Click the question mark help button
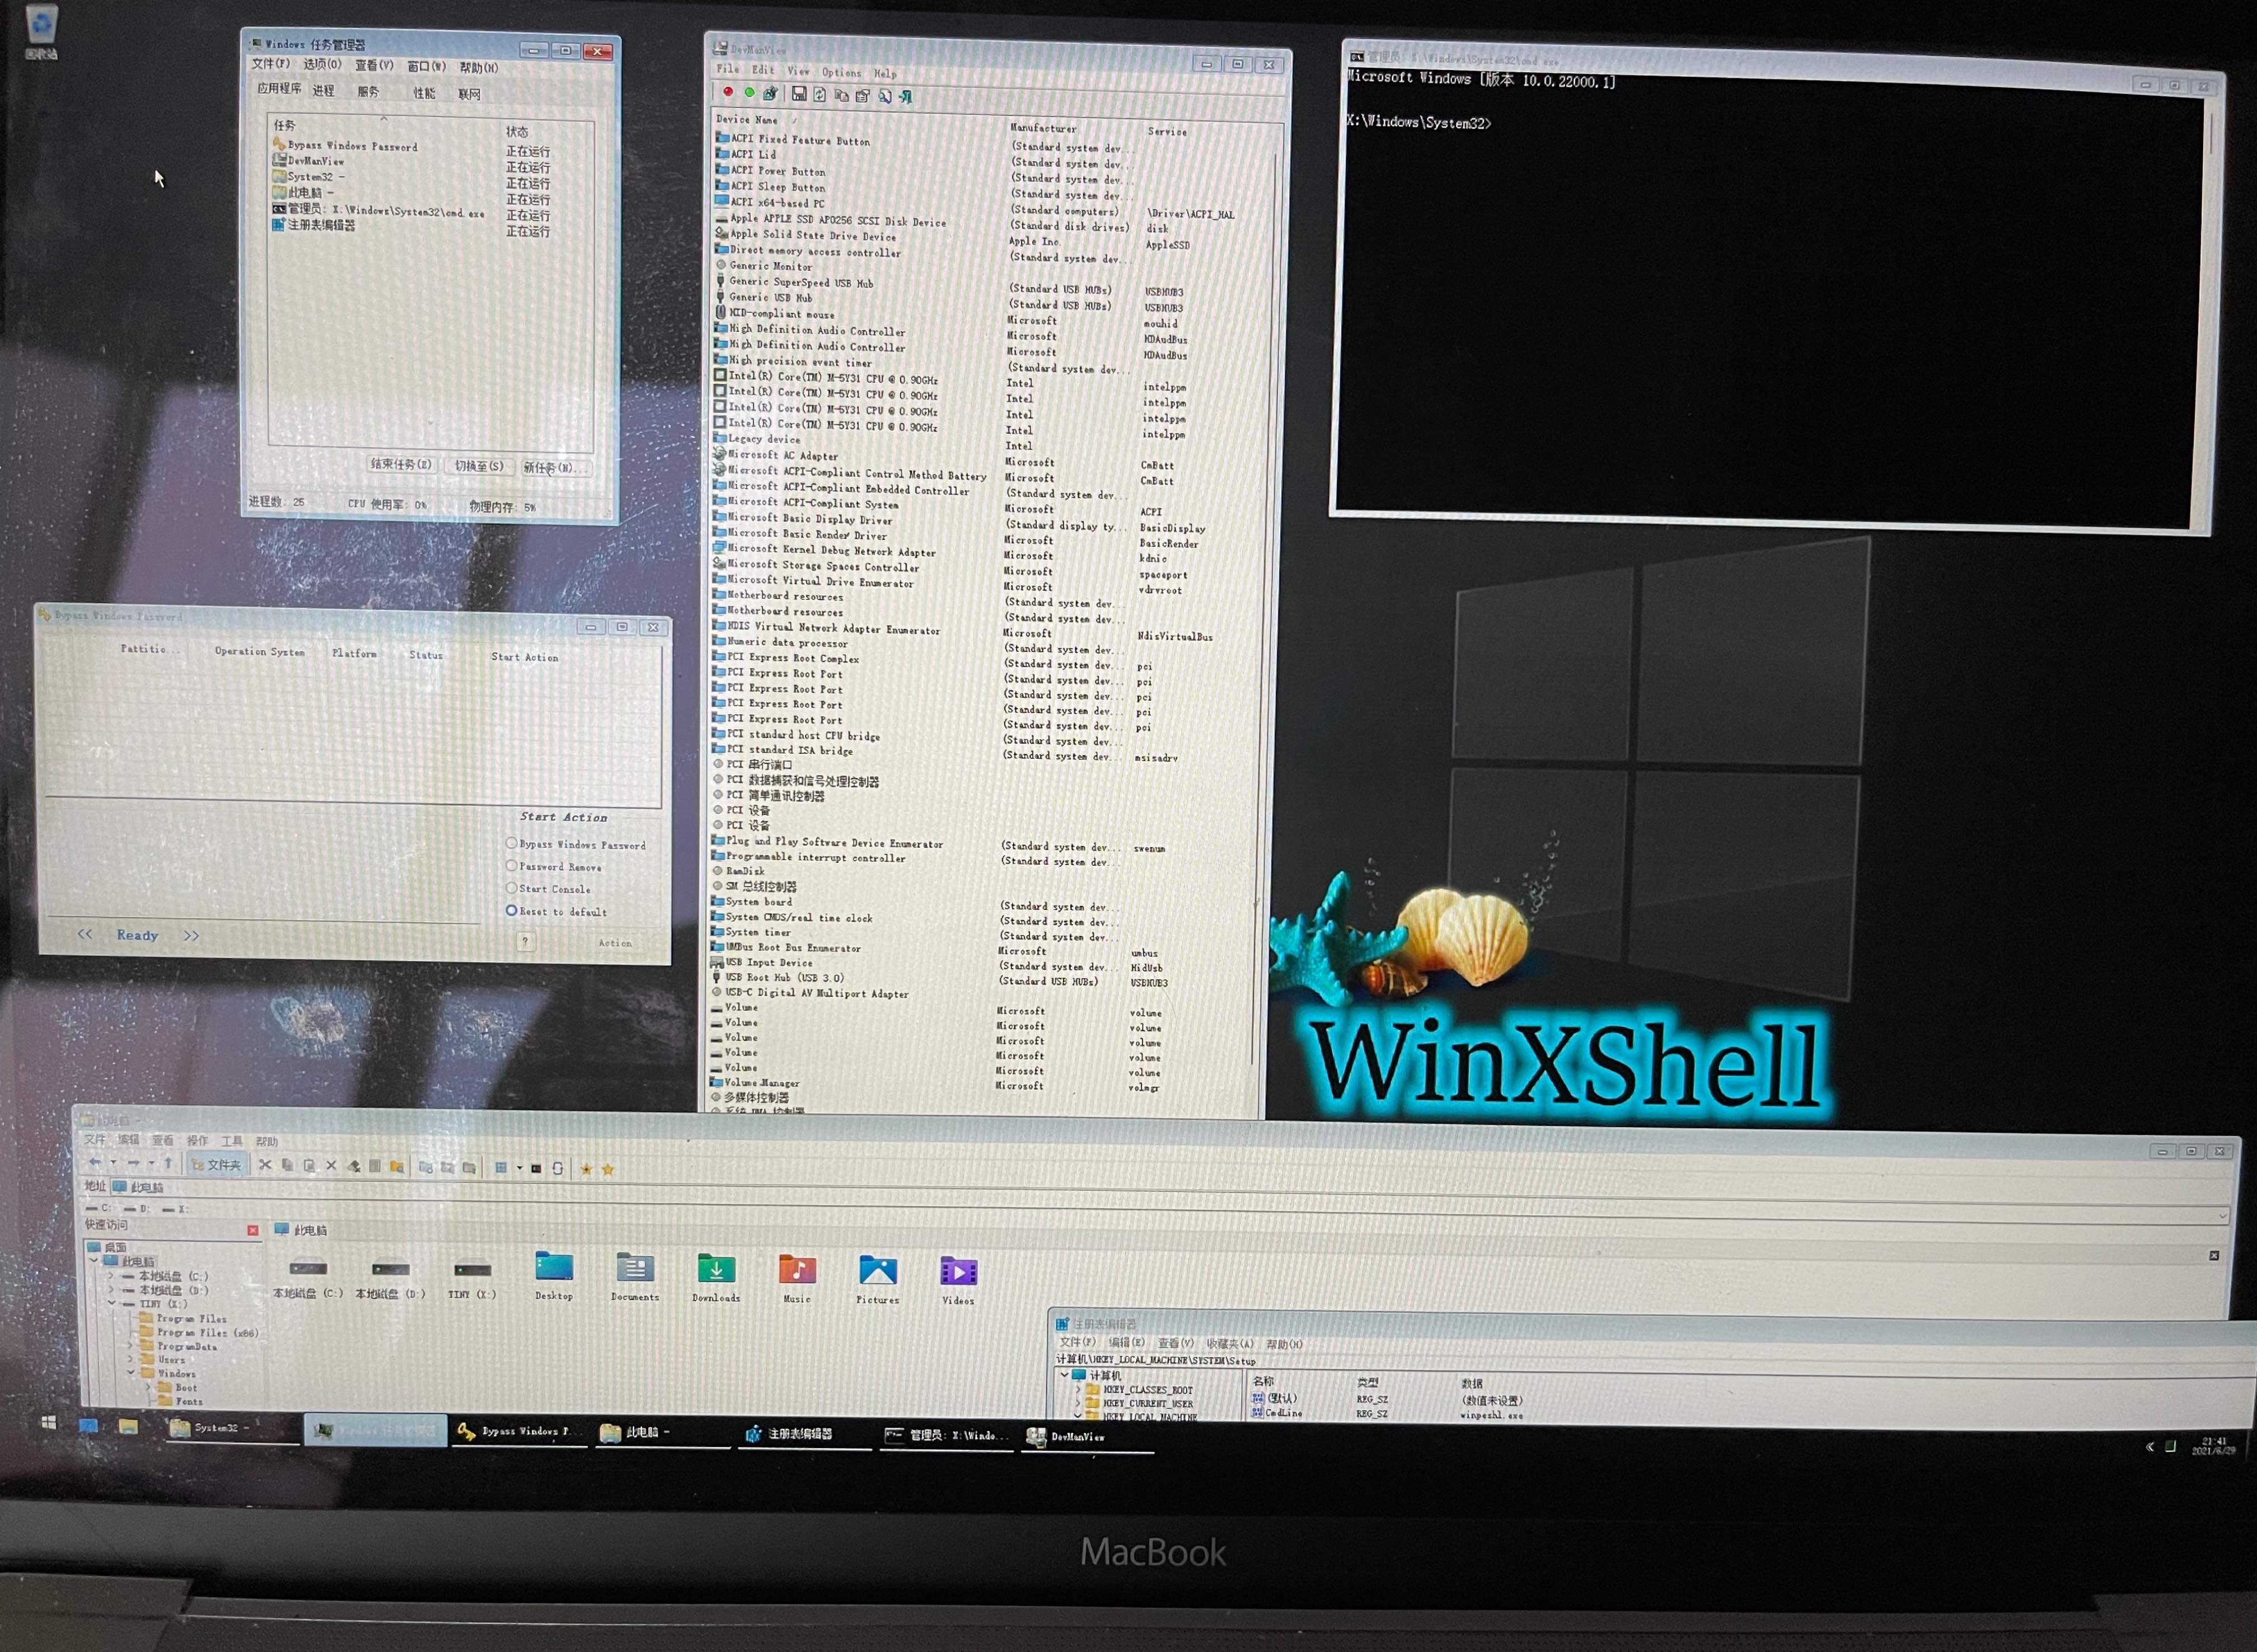The height and width of the screenshot is (1652, 2257). pos(525,941)
